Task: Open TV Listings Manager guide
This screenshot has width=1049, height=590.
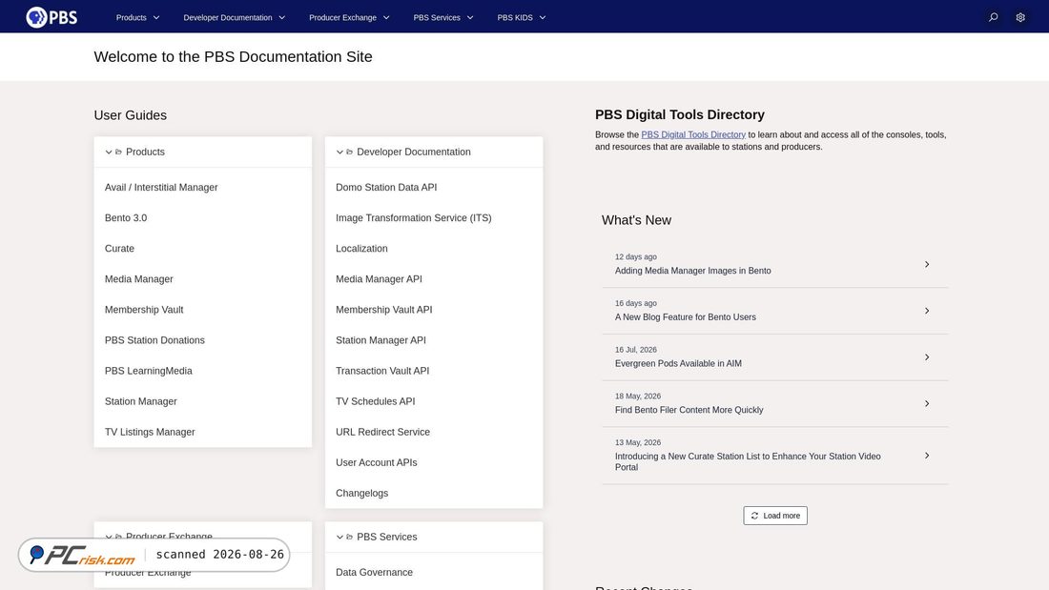Action: (x=150, y=432)
